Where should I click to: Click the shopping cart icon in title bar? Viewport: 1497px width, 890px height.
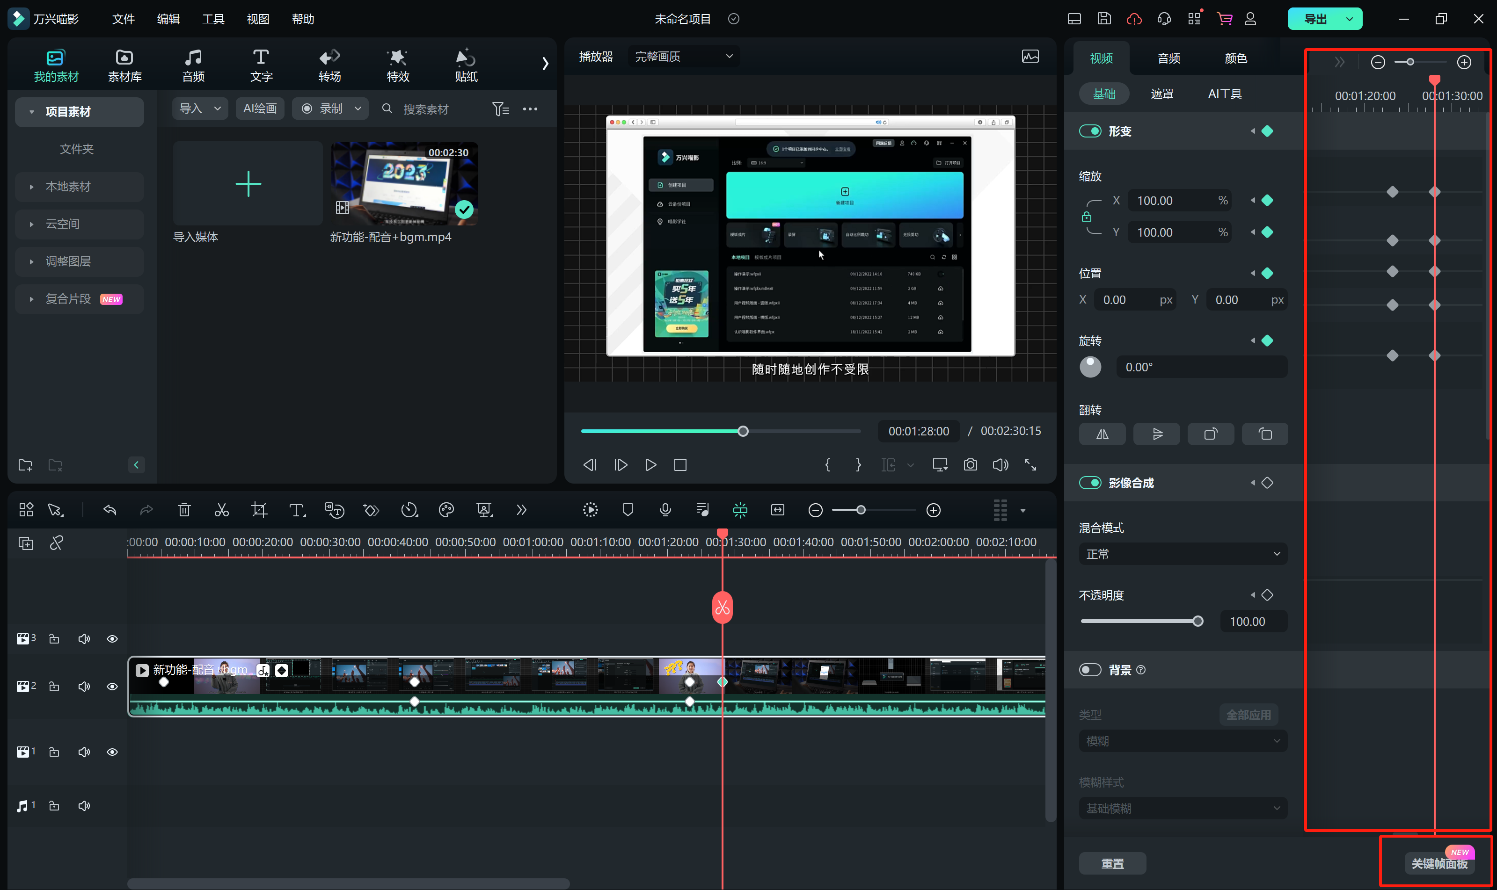[1225, 19]
